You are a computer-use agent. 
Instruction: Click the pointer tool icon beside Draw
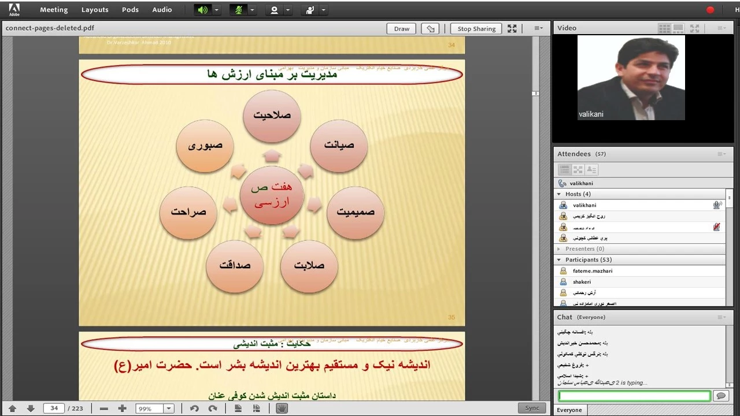pyautogui.click(x=429, y=28)
